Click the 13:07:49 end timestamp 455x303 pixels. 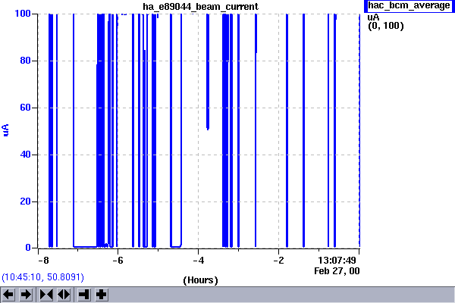337,260
